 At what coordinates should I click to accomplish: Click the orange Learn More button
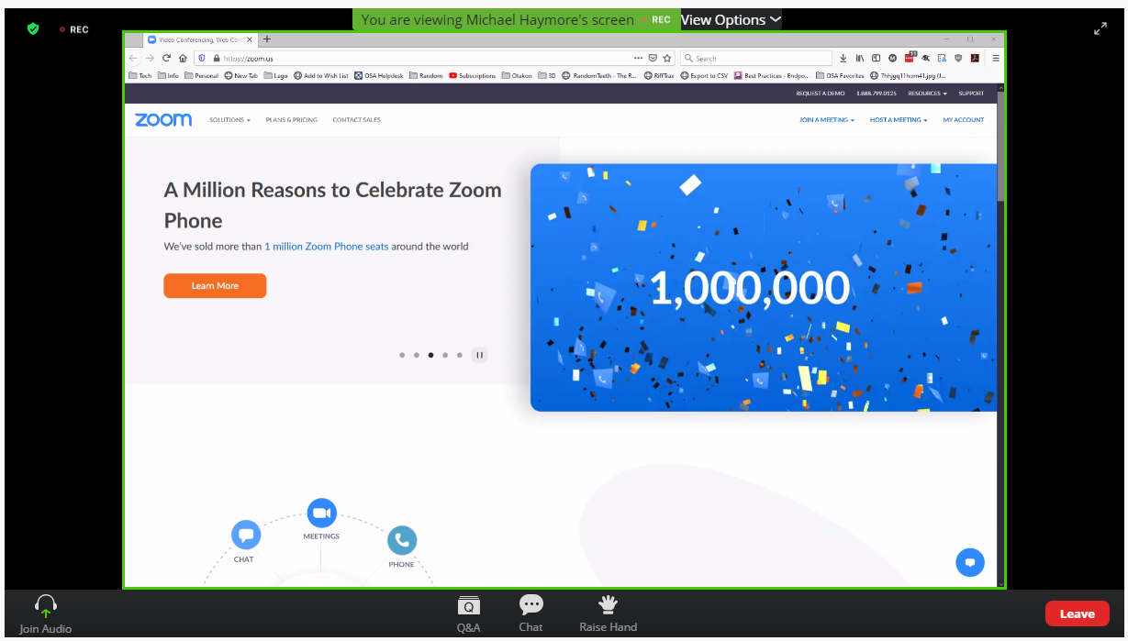pos(215,285)
